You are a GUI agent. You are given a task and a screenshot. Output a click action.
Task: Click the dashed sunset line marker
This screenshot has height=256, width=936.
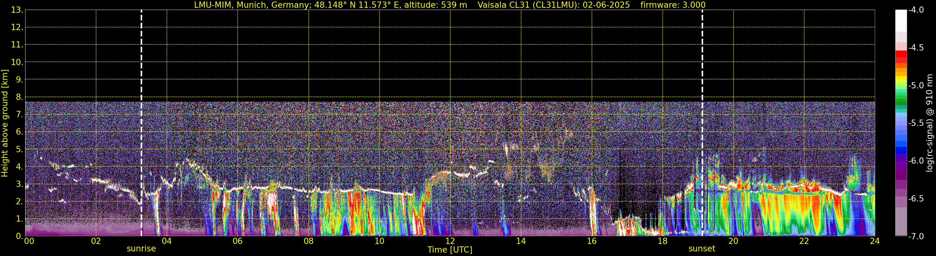(x=702, y=123)
